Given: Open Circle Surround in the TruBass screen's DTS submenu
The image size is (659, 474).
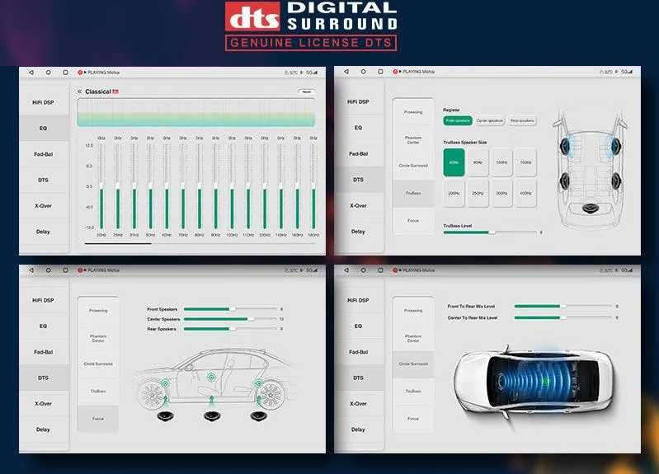Looking at the screenshot, I should [413, 166].
